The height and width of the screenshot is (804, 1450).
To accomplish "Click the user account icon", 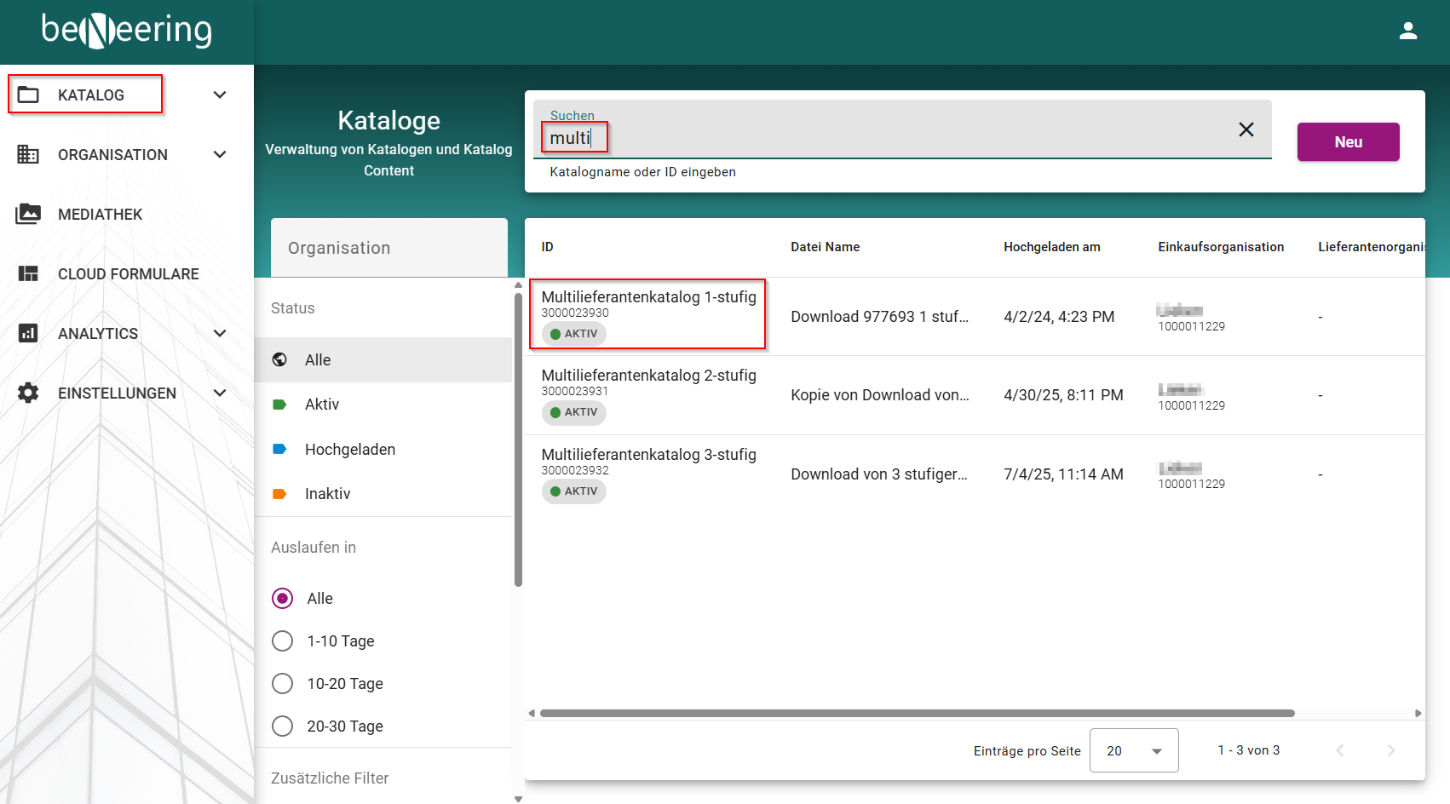I will click(x=1407, y=32).
